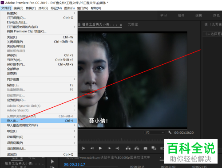This screenshot has width=222, height=168.
Task: Click the Go to In point button
Action: pyautogui.click(x=83, y=148)
